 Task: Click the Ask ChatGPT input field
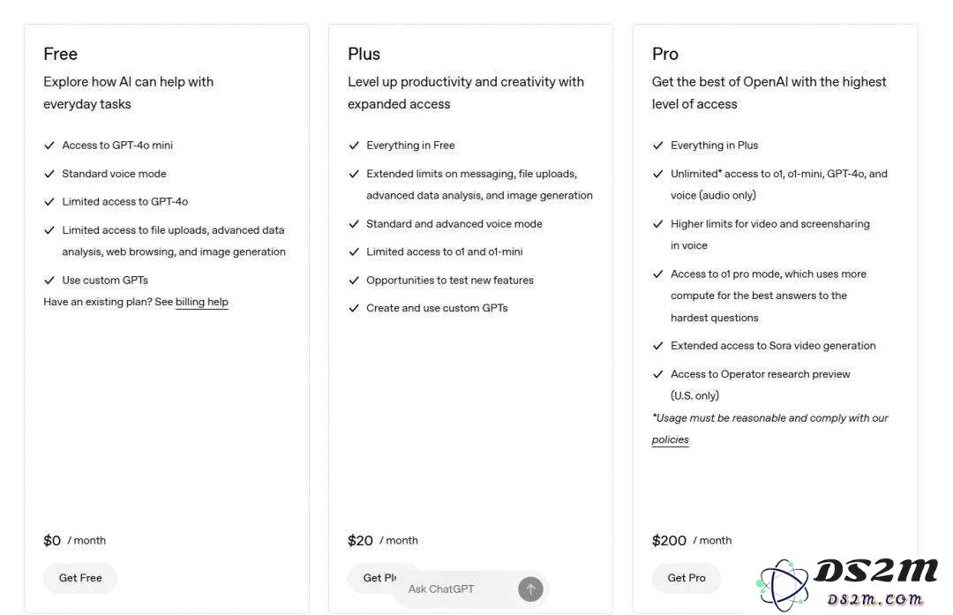coord(456,589)
